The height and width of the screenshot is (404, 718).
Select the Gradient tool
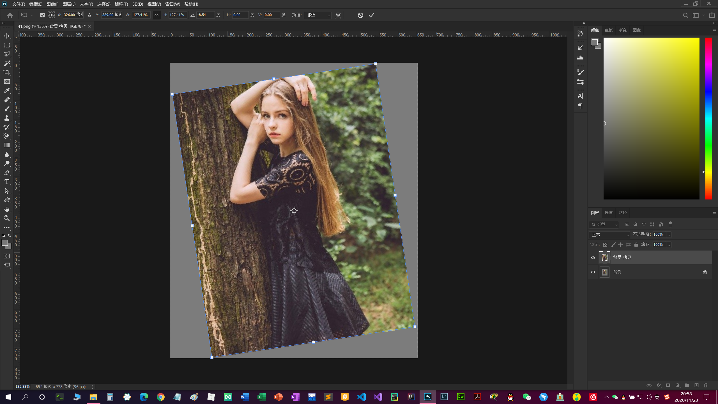(7, 145)
